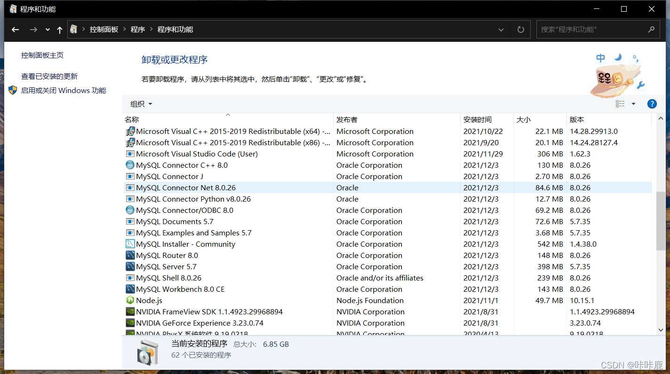This screenshot has height=374, width=670.
Task: Click MySQL Connector C++ 8.0 icon
Action: coord(130,165)
